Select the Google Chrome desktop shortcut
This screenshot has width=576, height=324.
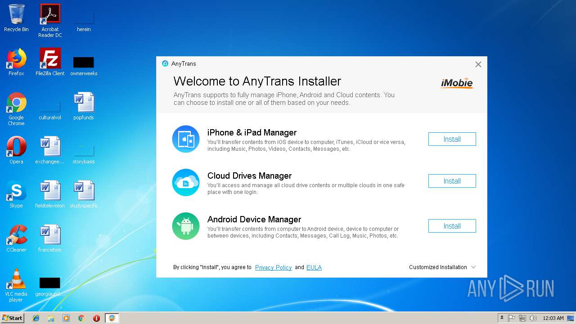[16, 109]
